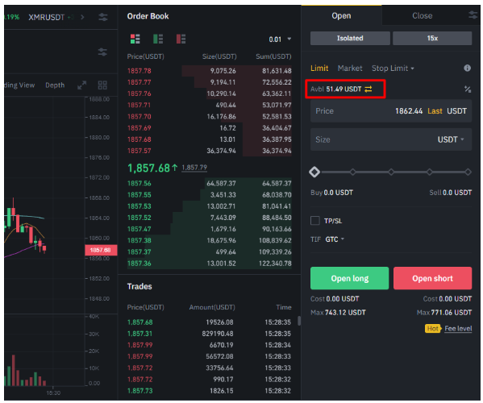Open the 0.01 price grouping dropdown
This screenshot has width=483, height=403.
click(280, 39)
